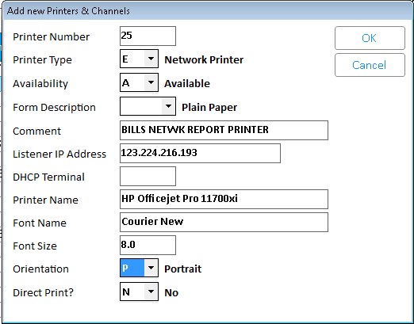
Task: Click the Printer Number field
Action: (148, 36)
